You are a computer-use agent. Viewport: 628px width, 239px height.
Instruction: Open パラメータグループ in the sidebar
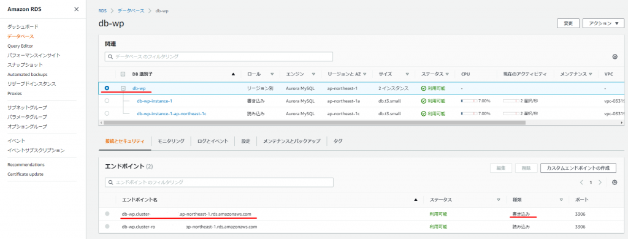(x=27, y=117)
